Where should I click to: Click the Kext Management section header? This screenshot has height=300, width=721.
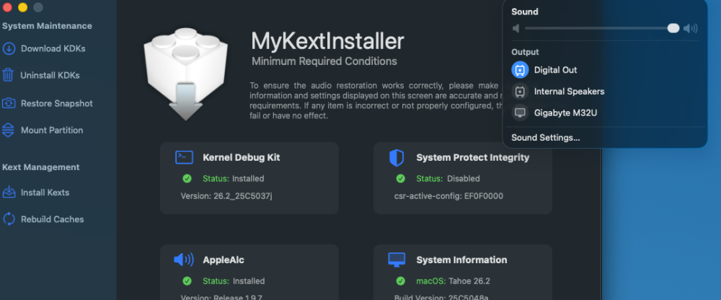click(x=41, y=167)
